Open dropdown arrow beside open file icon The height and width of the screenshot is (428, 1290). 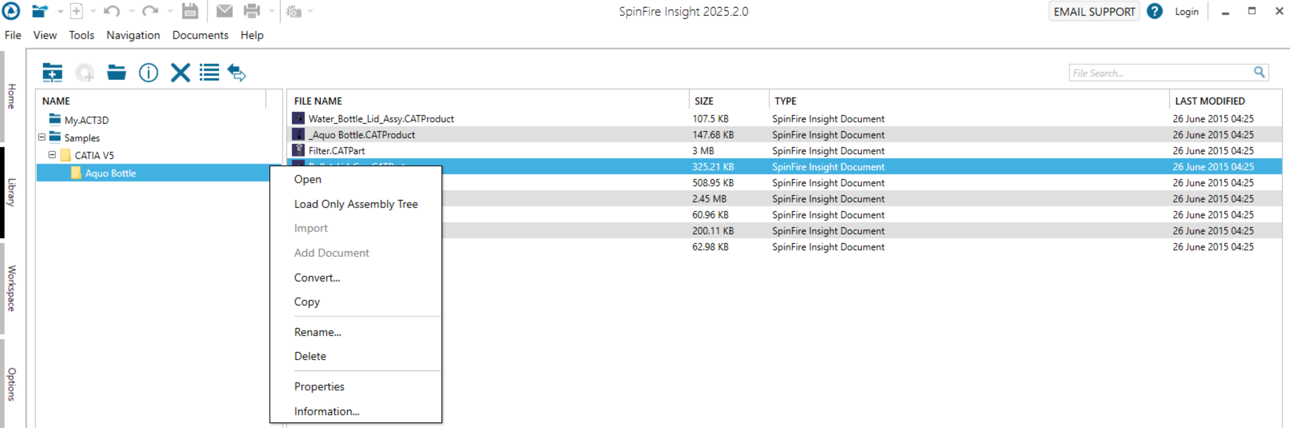coord(60,11)
